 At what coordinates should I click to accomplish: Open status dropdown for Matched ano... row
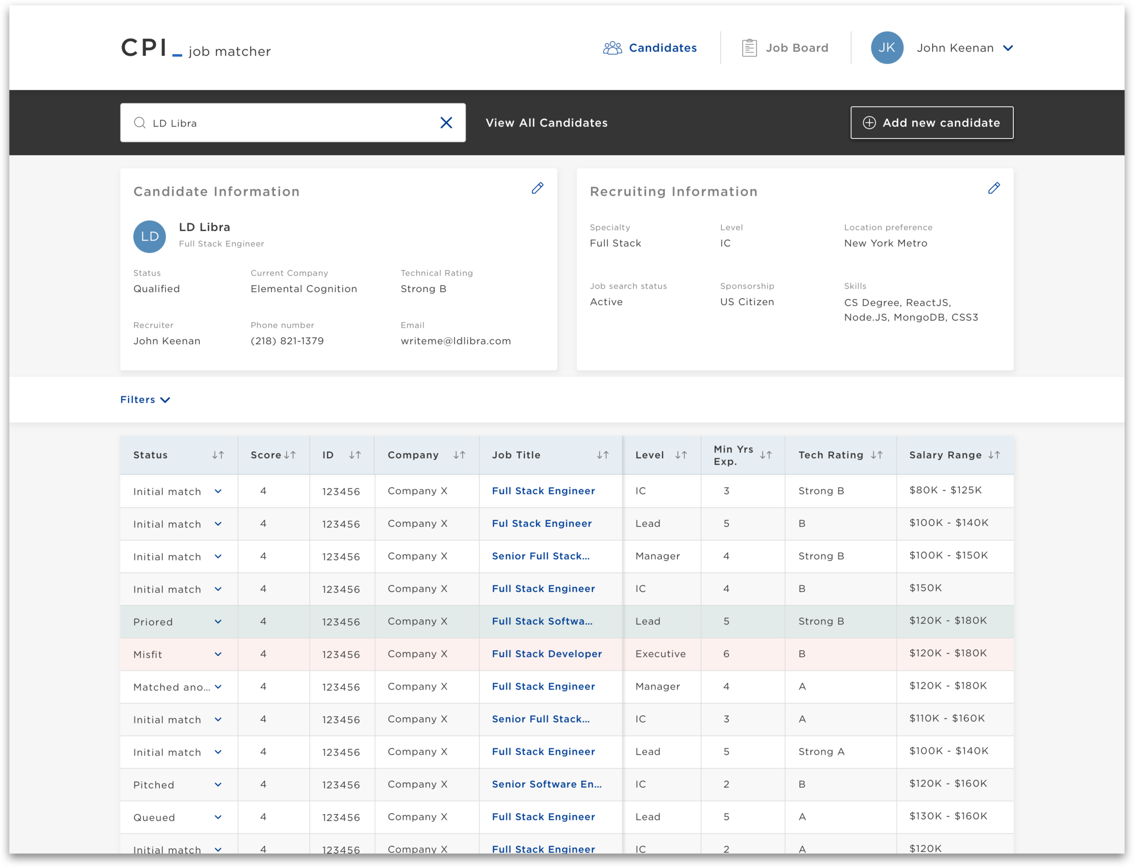click(218, 687)
